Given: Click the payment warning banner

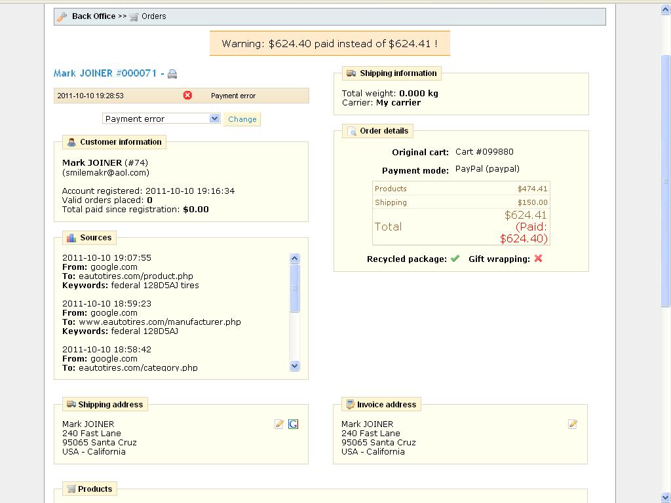Looking at the screenshot, I should [330, 43].
